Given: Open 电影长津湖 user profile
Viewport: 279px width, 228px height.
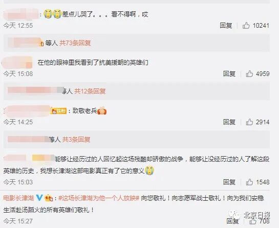Looking at the screenshot, I should pyautogui.click(x=18, y=198).
